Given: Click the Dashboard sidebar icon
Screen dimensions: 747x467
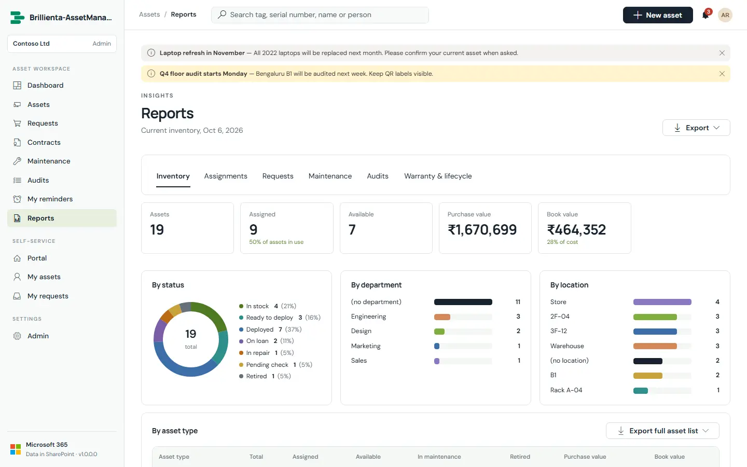Looking at the screenshot, I should click(17, 86).
